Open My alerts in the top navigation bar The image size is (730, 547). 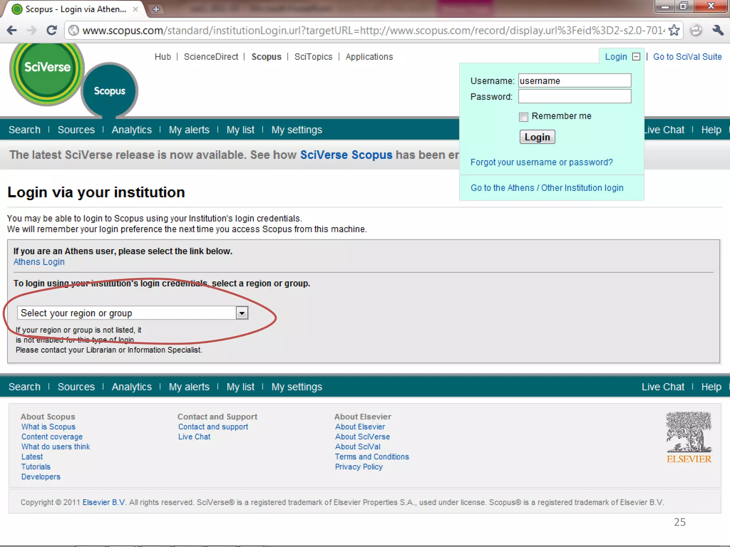pos(189,130)
